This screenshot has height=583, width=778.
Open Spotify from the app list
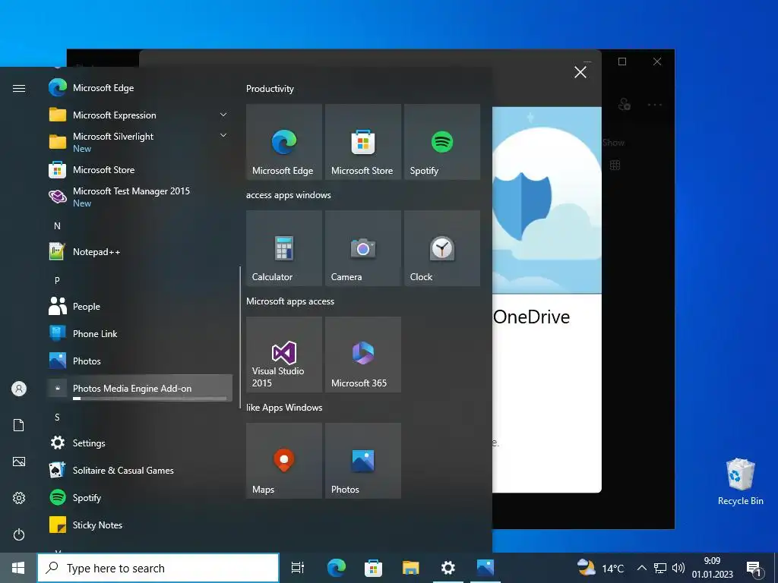(x=139, y=497)
